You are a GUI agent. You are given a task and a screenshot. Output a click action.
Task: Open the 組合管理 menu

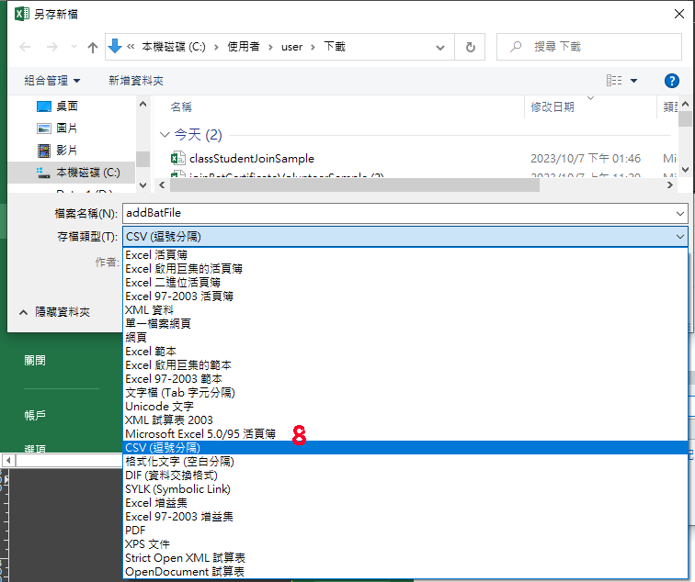click(x=52, y=81)
